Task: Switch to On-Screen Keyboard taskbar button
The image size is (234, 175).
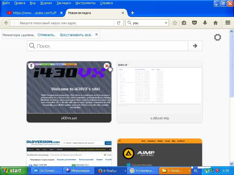Action: [x=47, y=171]
